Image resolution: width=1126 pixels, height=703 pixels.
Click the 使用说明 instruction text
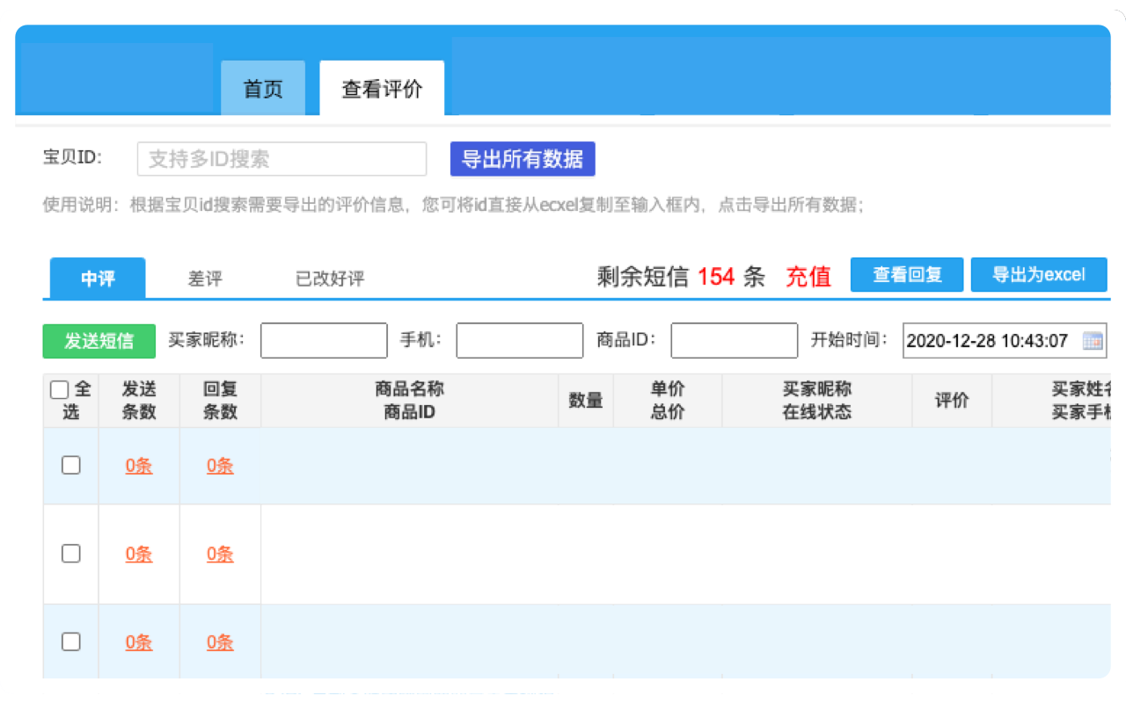454,205
